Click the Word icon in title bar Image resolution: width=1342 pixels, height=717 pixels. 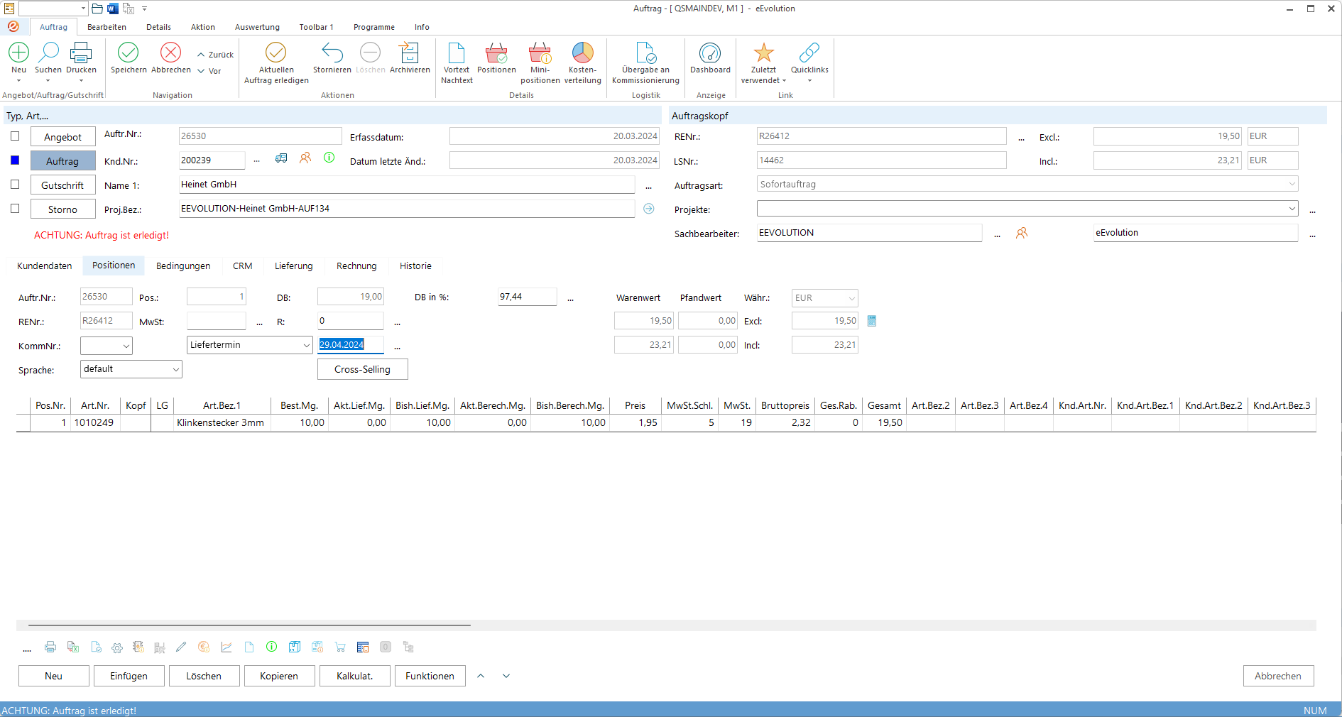(113, 9)
